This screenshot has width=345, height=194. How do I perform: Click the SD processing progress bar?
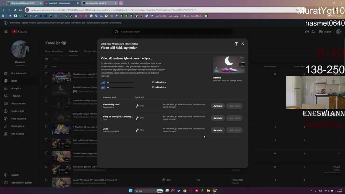tap(120, 82)
